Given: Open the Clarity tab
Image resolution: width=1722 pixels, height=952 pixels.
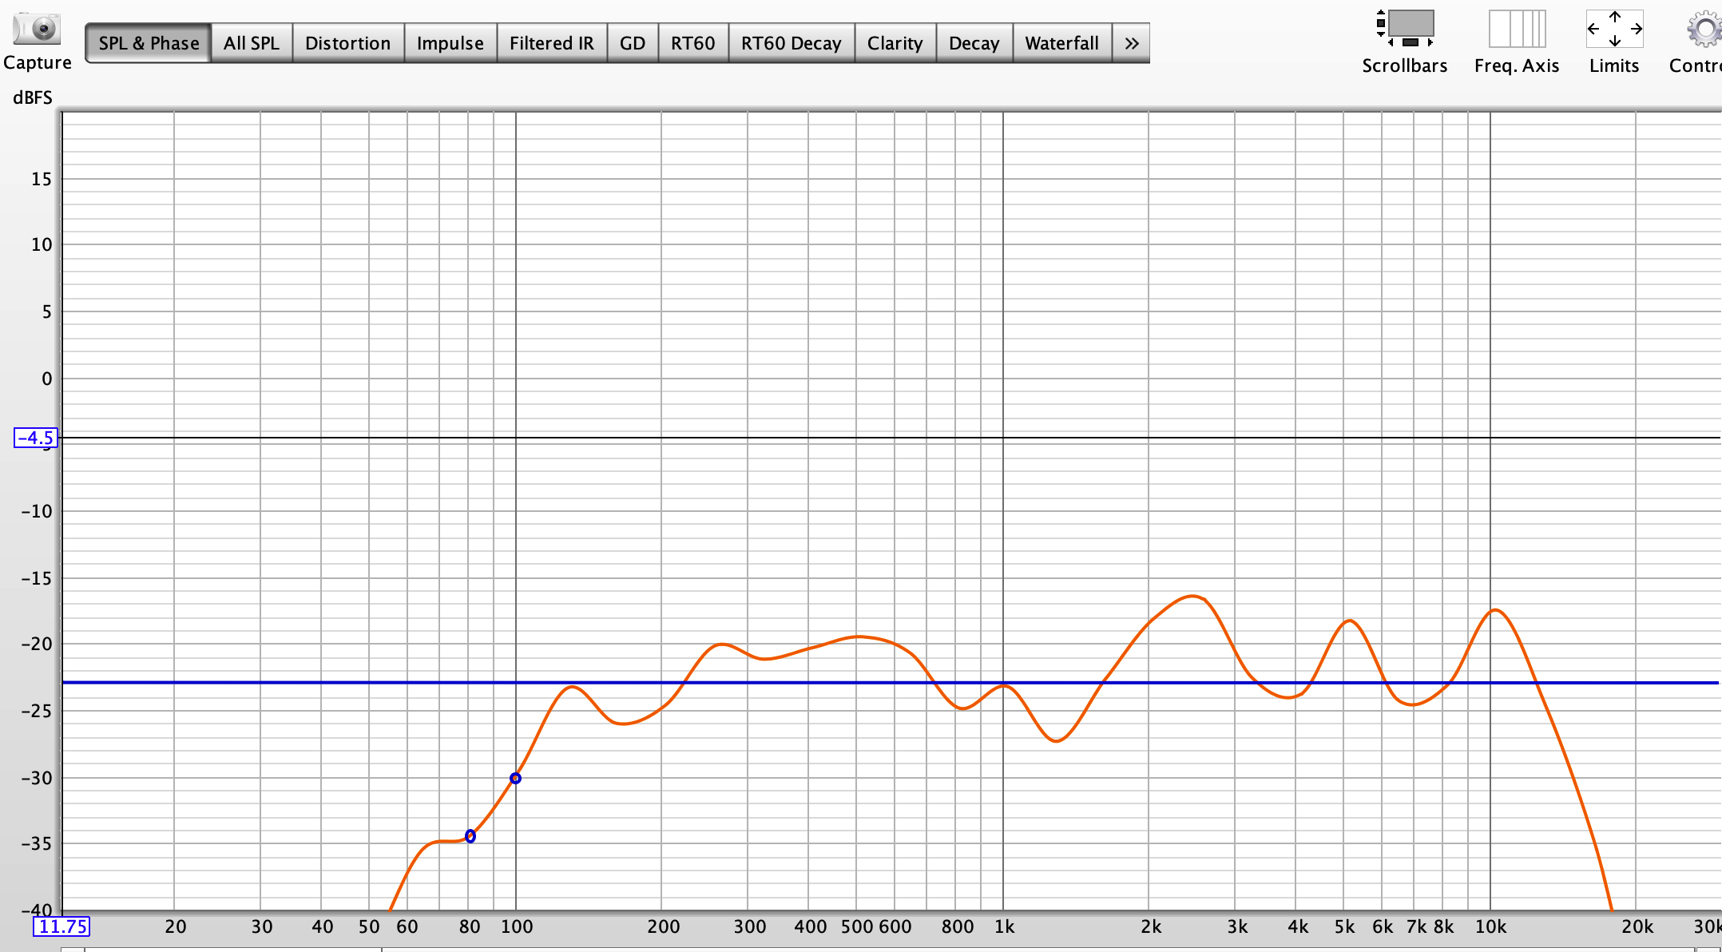Looking at the screenshot, I should click(895, 43).
